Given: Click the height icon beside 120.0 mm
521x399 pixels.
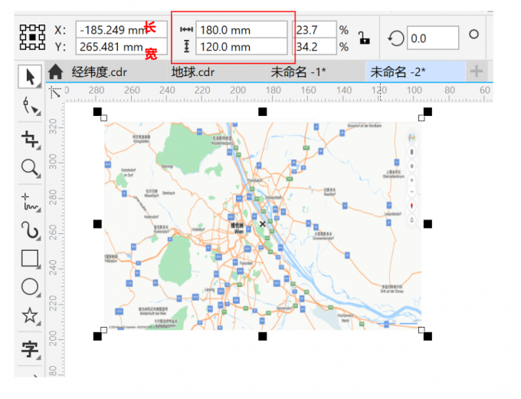Looking at the screenshot, I should click(x=186, y=47).
